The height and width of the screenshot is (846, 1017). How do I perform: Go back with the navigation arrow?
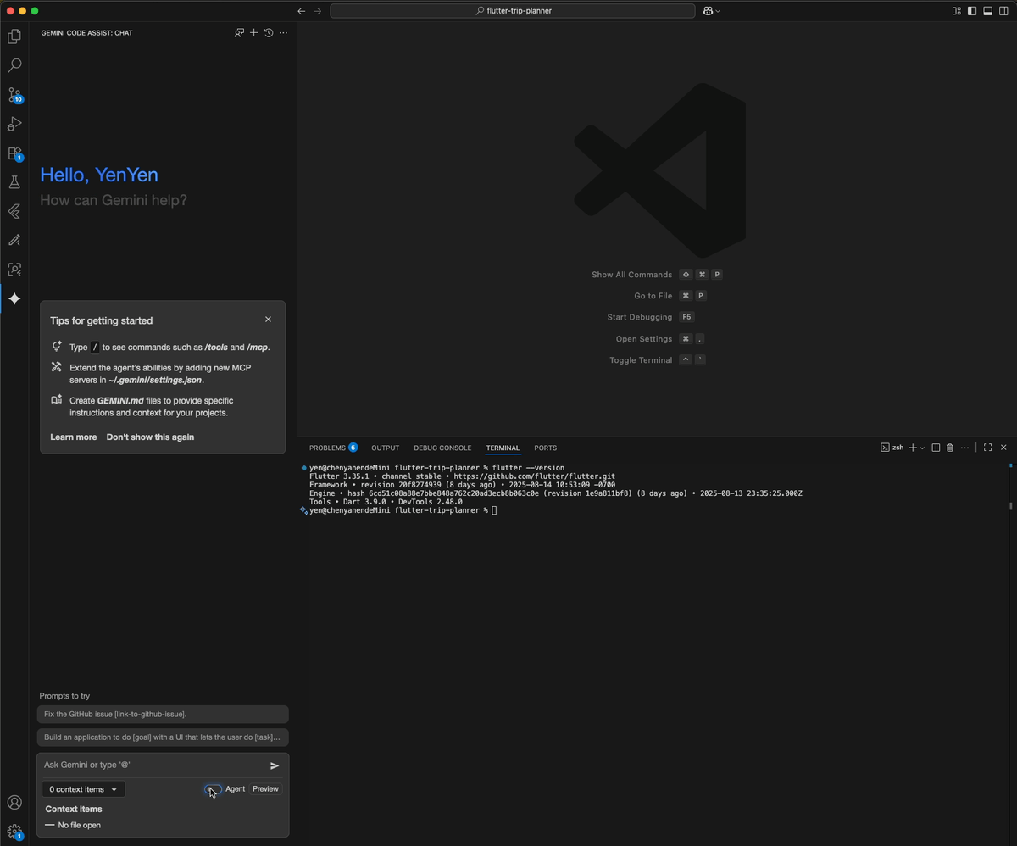tap(301, 11)
